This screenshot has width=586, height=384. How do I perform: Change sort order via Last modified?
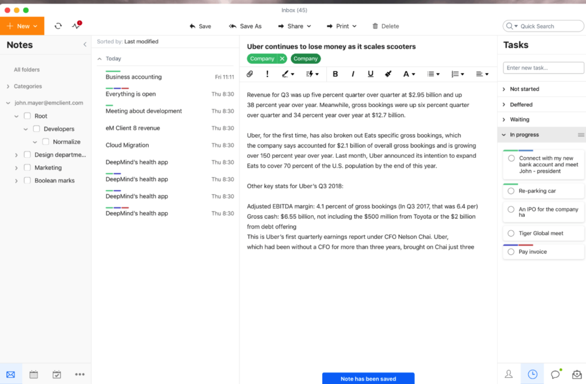(141, 41)
